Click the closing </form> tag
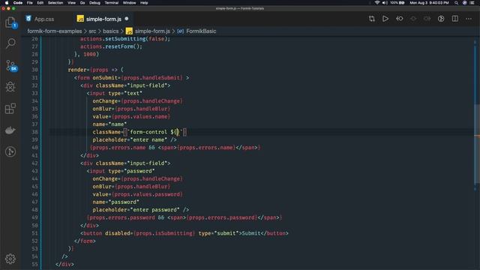This screenshot has width=480, height=270. [85, 241]
